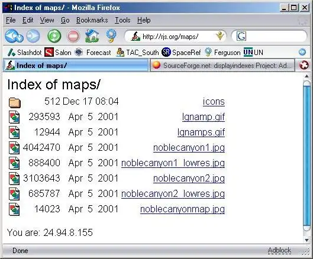Click the scrollbar down arrow
The width and height of the screenshot is (313, 259).
306,239
